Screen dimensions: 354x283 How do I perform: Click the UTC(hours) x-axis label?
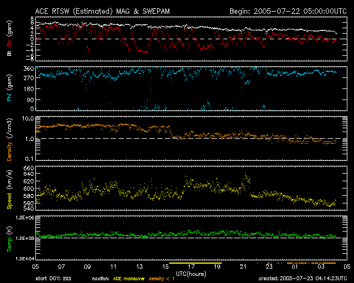click(194, 273)
